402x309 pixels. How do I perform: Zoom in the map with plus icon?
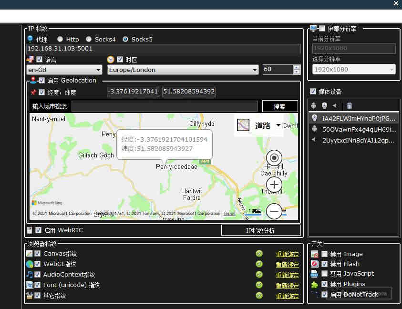point(274,185)
